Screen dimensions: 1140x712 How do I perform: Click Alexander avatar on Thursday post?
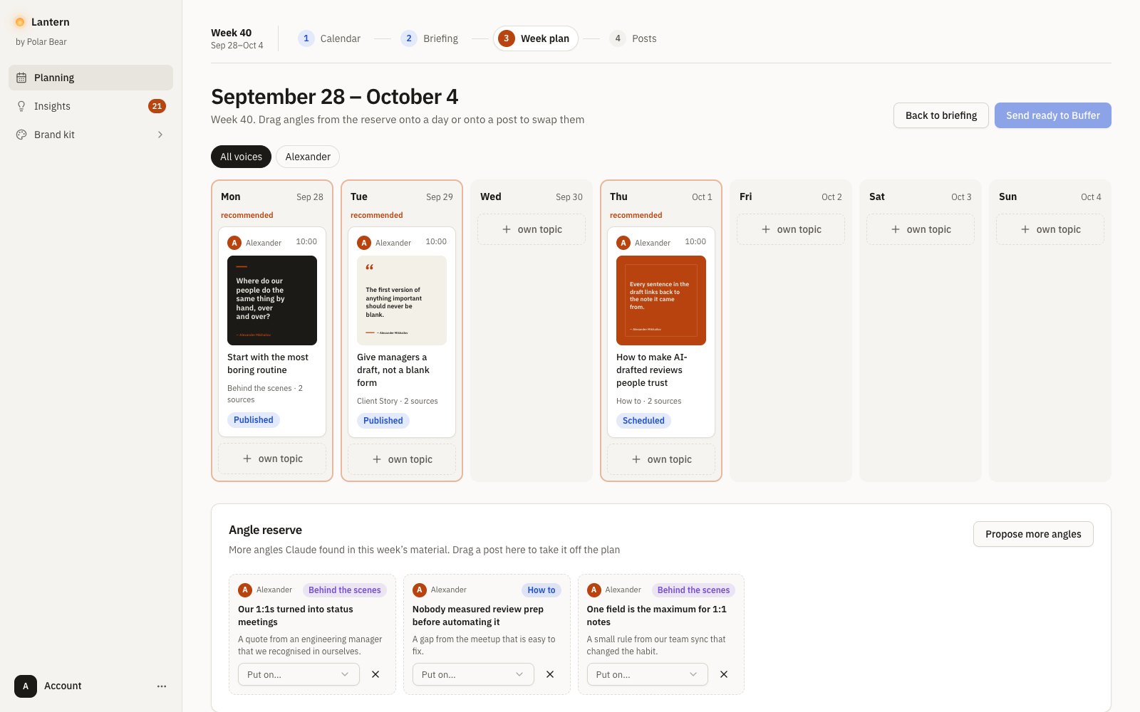[623, 243]
